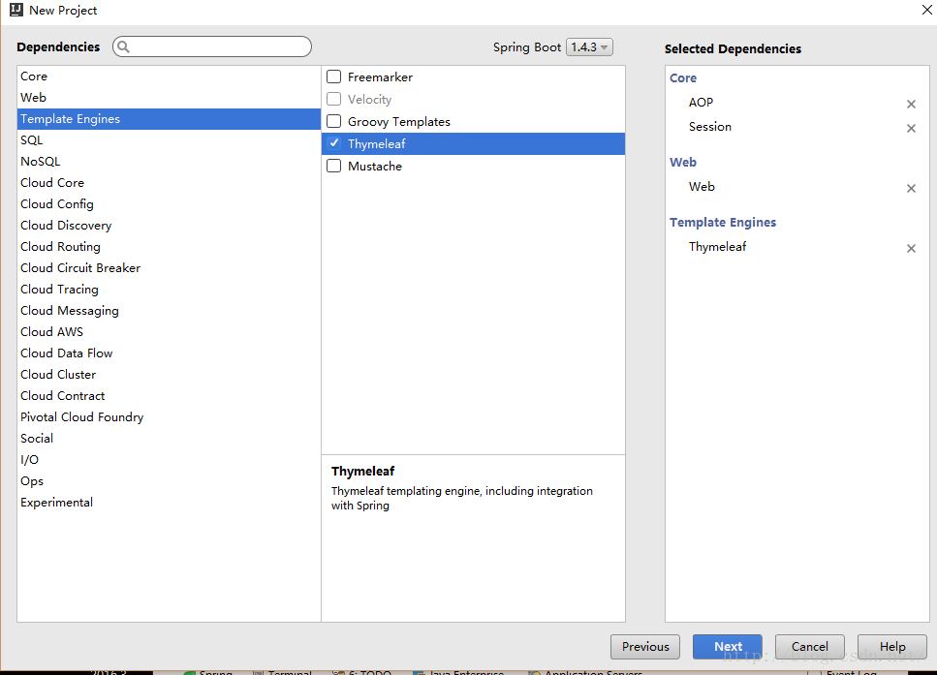Click Session in Selected Dependencies
937x675 pixels.
point(710,127)
